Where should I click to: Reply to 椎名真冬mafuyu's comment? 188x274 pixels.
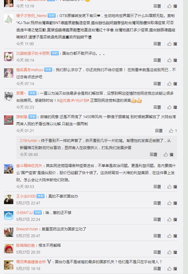pyautogui.click(x=157, y=84)
